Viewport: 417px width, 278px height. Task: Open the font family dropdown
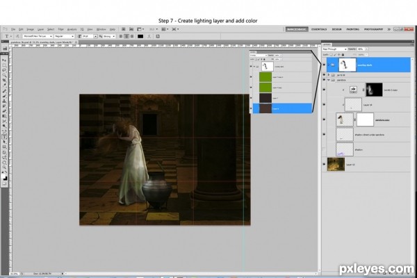pyautogui.click(x=38, y=36)
